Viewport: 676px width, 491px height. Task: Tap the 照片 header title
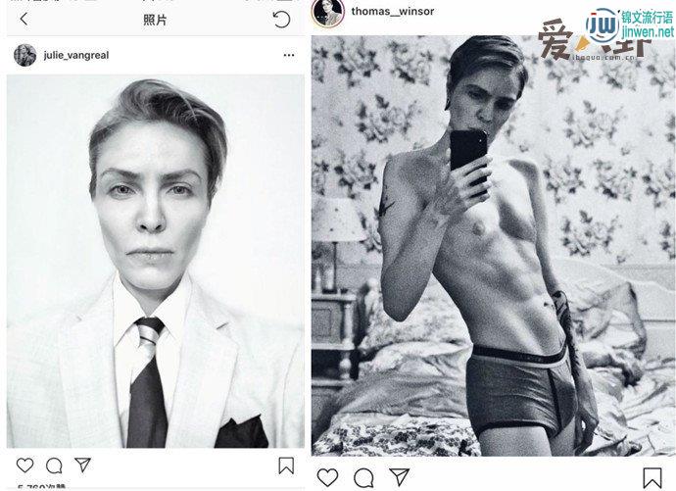(x=155, y=20)
